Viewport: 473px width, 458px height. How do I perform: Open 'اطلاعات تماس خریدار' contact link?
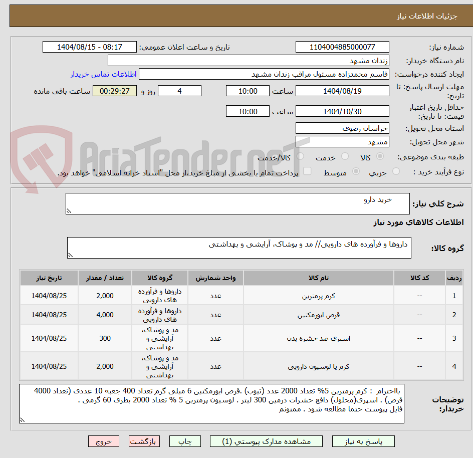click(x=103, y=74)
